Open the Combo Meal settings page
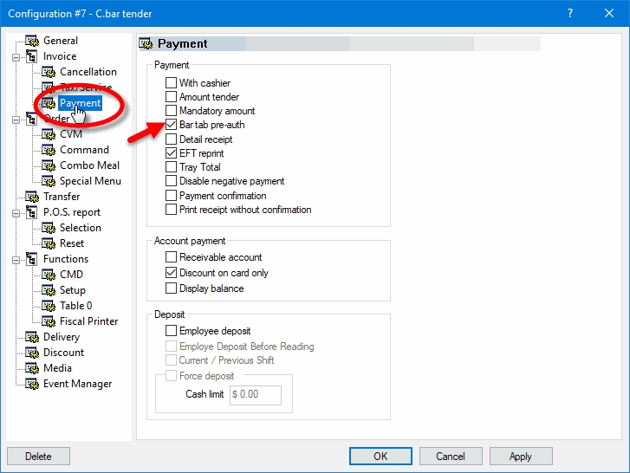This screenshot has height=473, width=630. [x=89, y=165]
